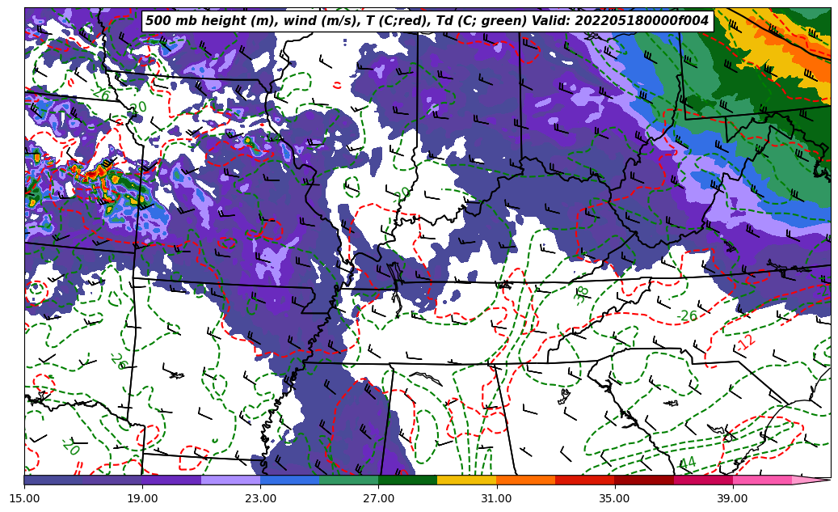
Task: Click the green -44 dewpoint contour label
Action: click(x=686, y=463)
